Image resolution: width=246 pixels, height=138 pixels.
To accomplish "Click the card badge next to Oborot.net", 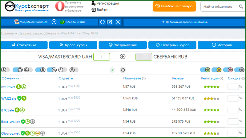I will click(x=38, y=133).
